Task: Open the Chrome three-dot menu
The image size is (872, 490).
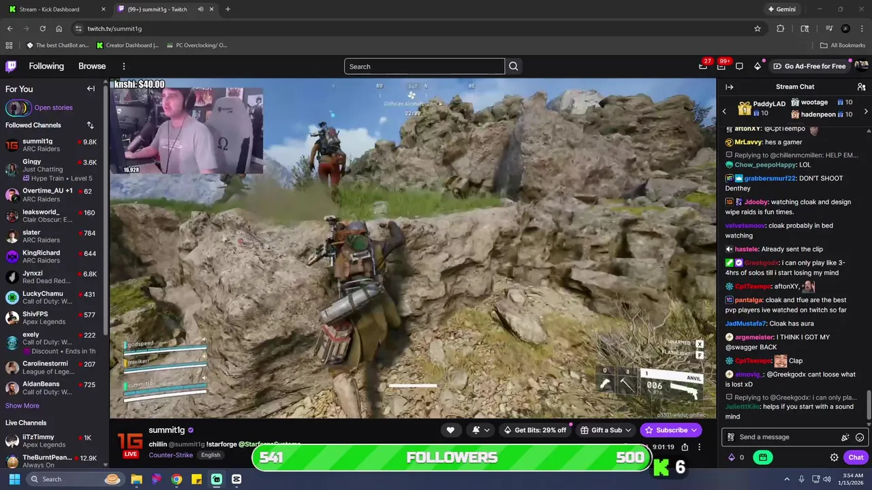Action: pyautogui.click(x=862, y=29)
